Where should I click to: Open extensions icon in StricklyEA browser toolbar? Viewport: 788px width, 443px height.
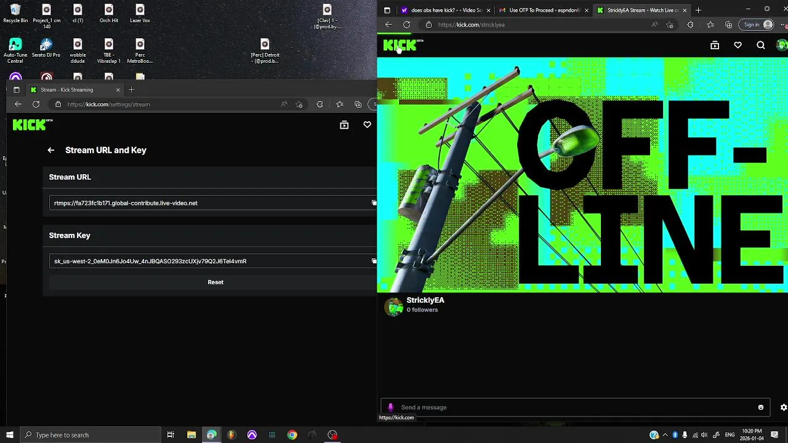pyautogui.click(x=690, y=25)
